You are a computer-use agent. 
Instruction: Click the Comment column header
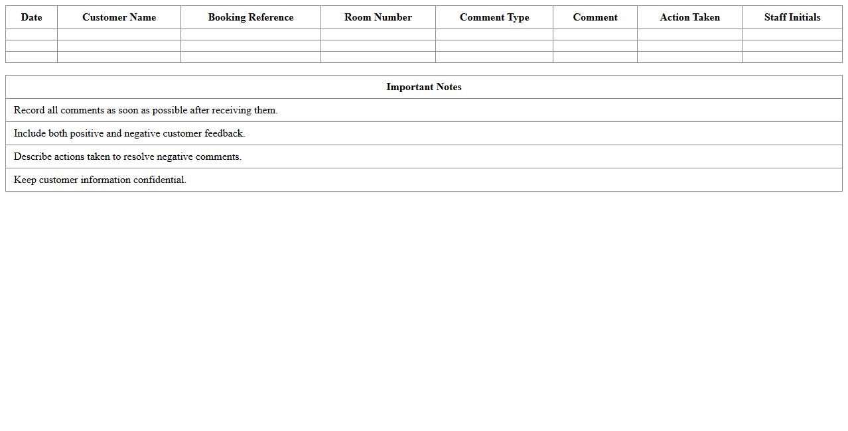(x=595, y=17)
